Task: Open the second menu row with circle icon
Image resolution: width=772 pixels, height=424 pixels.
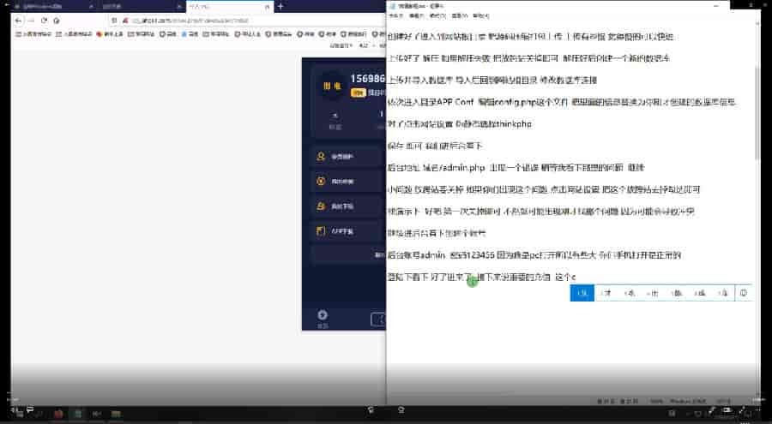Action: pyautogui.click(x=347, y=181)
